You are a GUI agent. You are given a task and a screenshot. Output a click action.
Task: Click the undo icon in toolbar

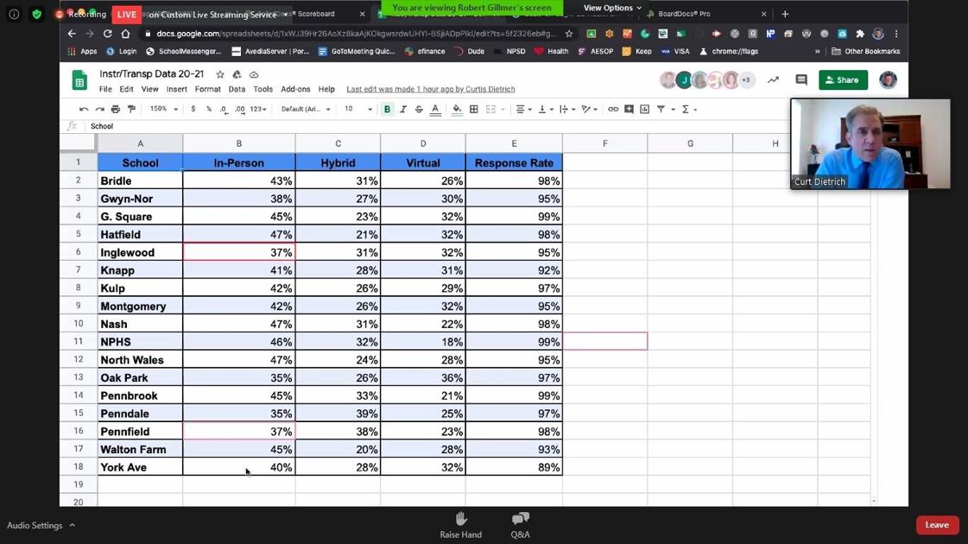coord(84,110)
